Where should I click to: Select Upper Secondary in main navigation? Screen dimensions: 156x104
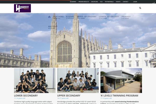click(x=87, y=17)
